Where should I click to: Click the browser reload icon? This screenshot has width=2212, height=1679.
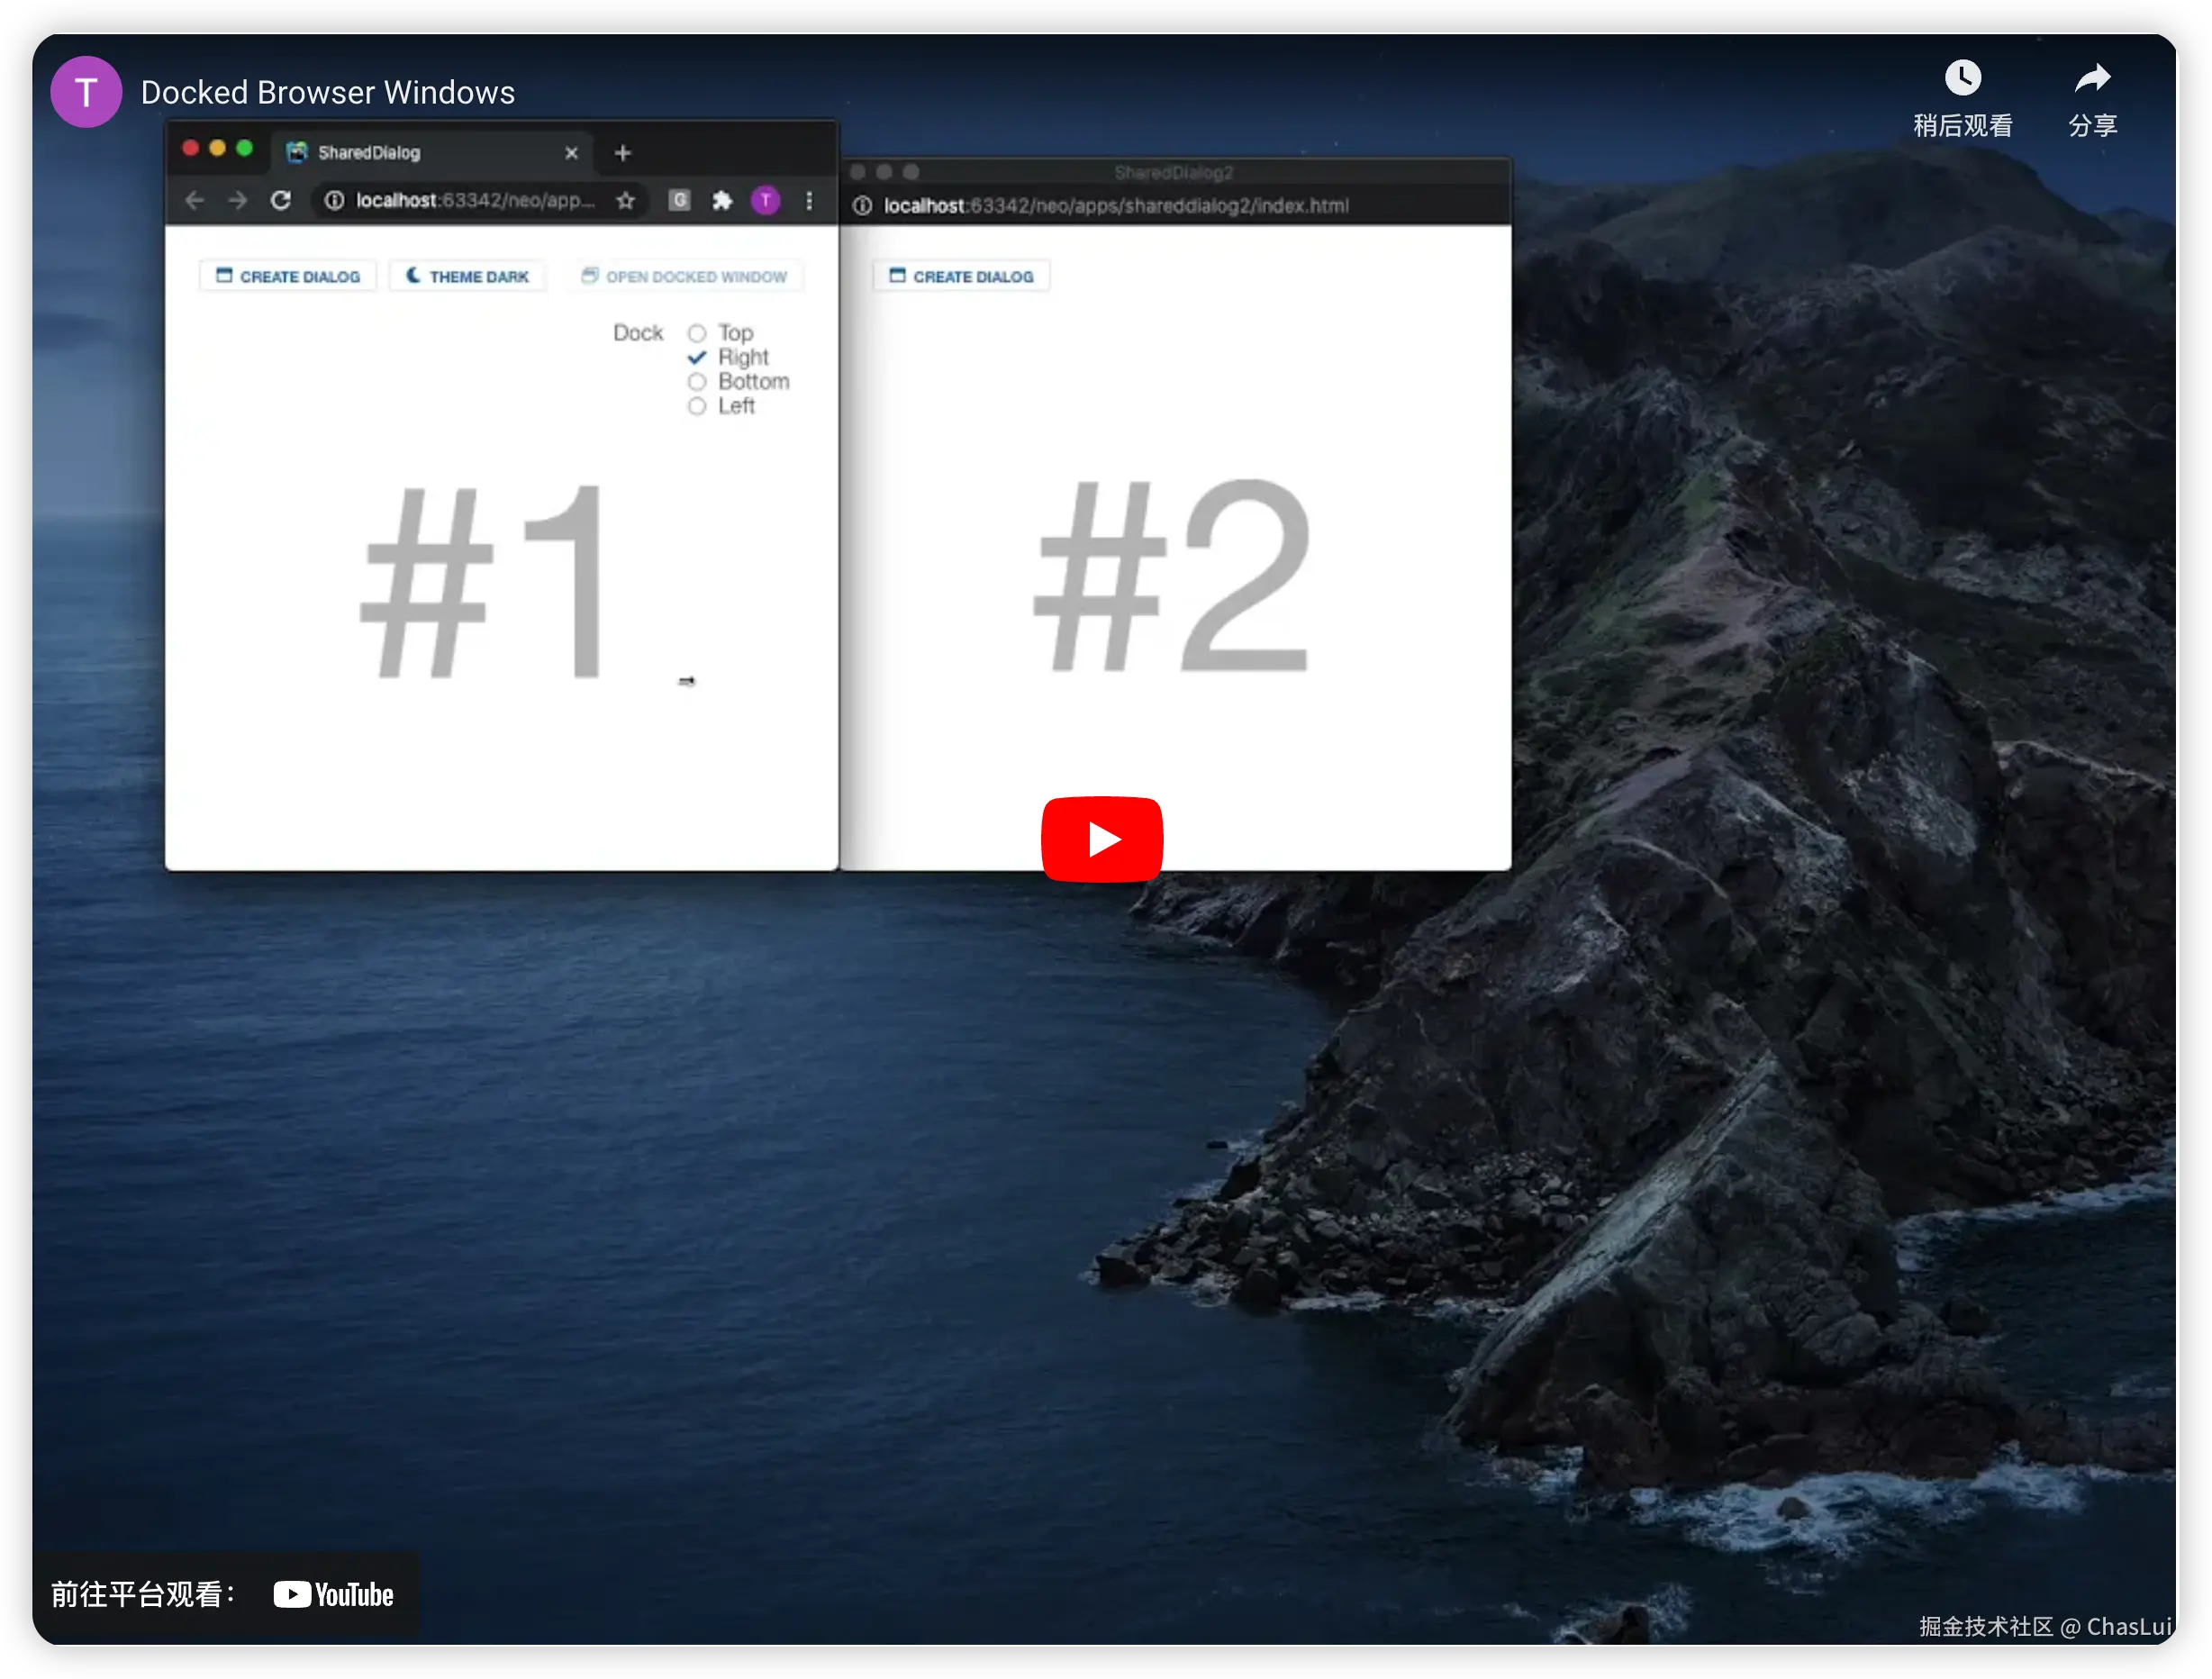281,201
